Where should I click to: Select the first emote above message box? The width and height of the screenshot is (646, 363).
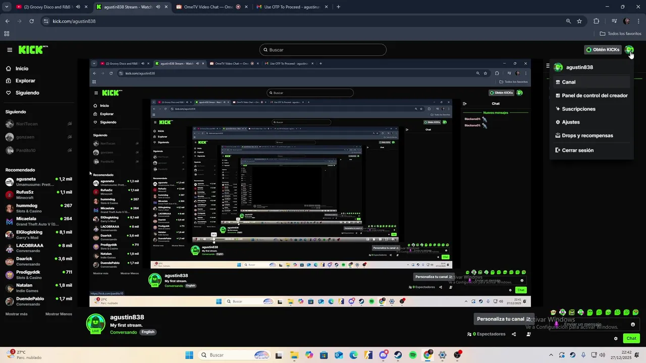coord(554,313)
